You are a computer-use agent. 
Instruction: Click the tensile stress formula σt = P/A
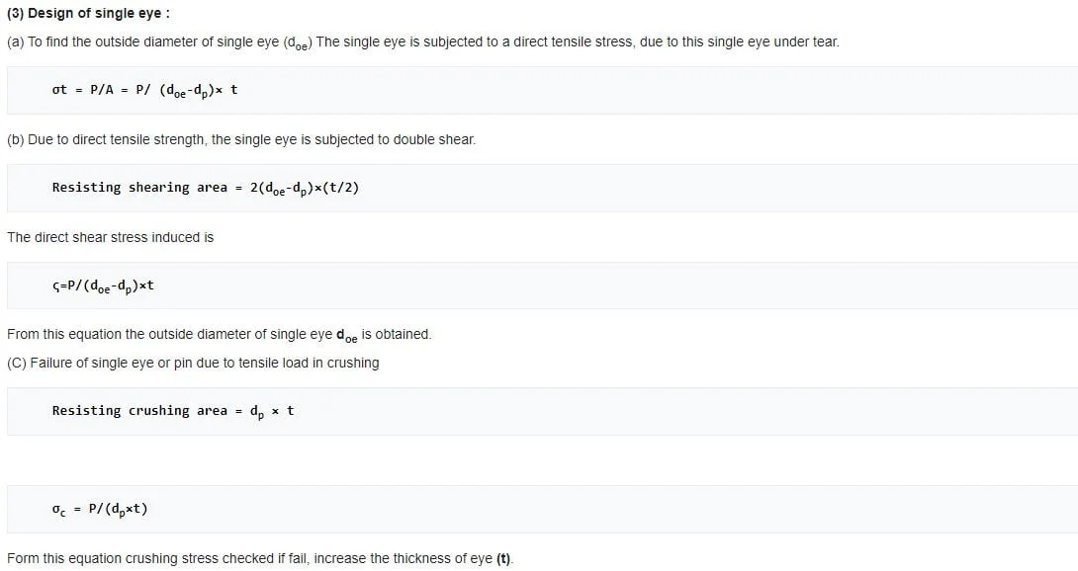(144, 90)
